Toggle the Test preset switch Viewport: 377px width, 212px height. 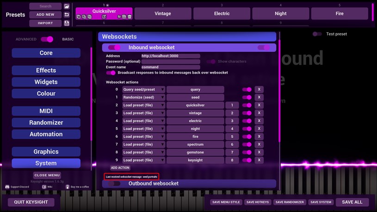point(317,34)
